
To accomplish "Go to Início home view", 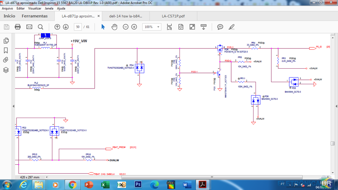I will [9, 16].
